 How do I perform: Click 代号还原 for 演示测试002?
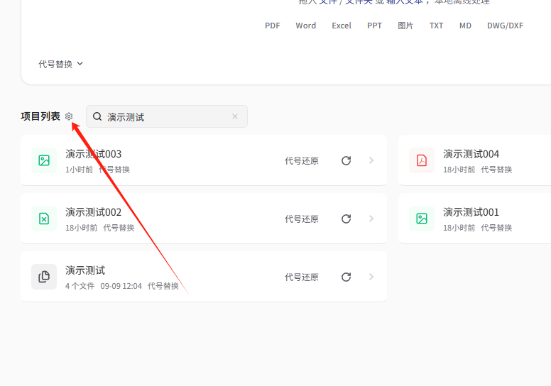302,219
